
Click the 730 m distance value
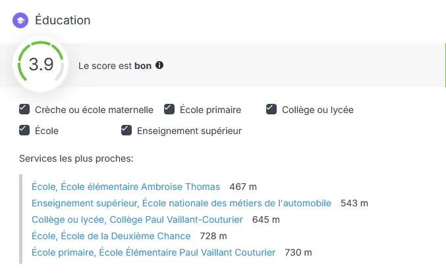(x=298, y=252)
